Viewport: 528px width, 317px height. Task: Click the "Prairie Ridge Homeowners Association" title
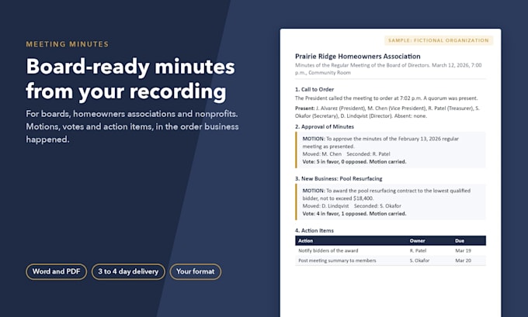coord(358,56)
